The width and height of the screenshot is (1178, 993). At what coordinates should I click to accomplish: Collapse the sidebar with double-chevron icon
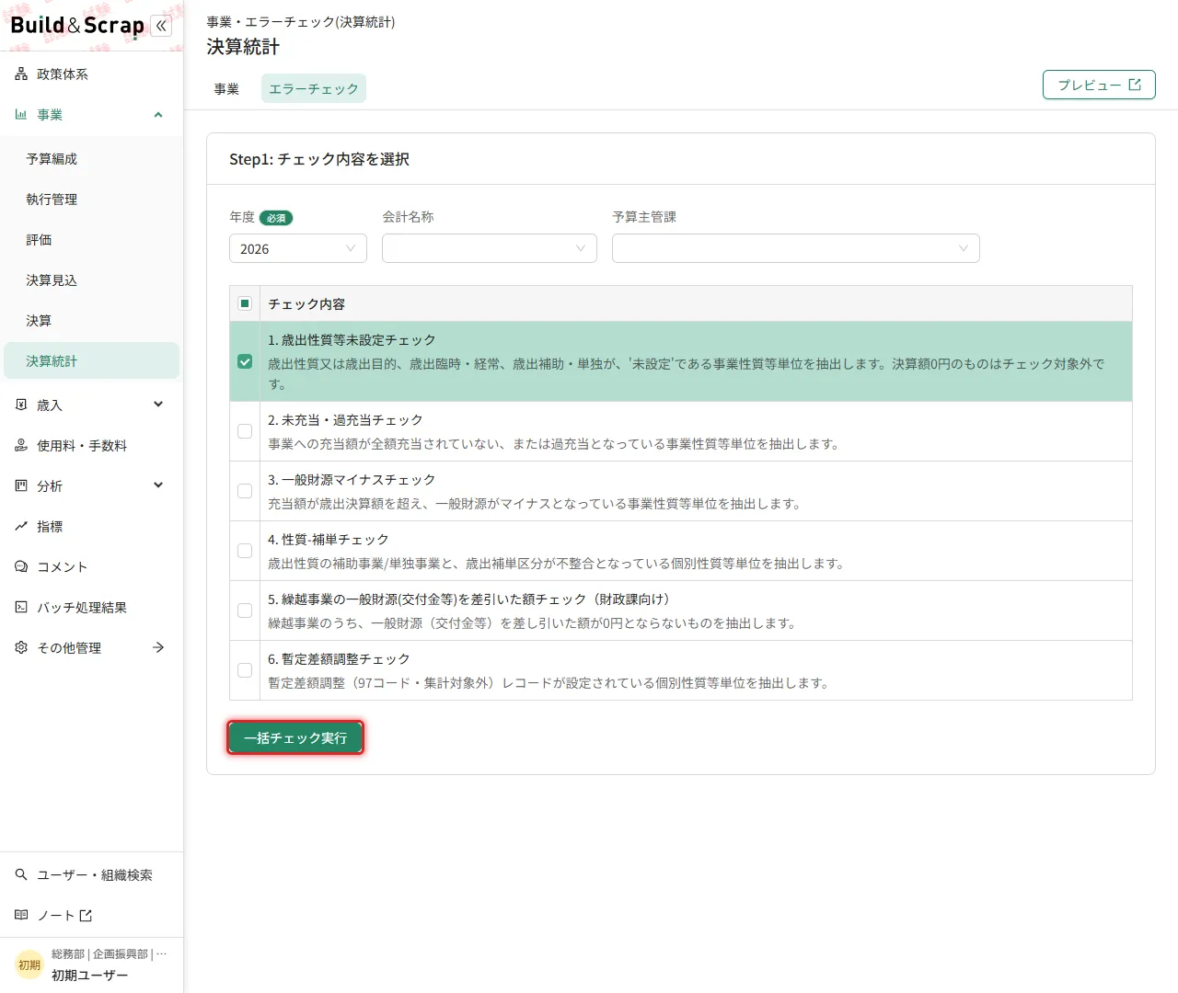pyautogui.click(x=161, y=26)
